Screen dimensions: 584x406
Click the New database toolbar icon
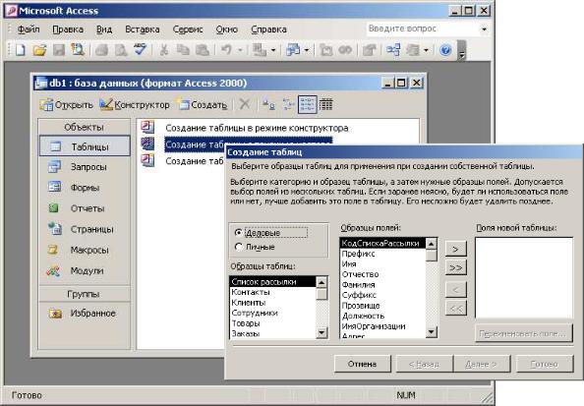20,49
